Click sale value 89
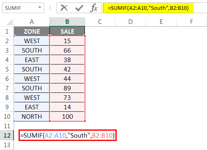The height and width of the screenshot is (150, 207). coord(67,88)
